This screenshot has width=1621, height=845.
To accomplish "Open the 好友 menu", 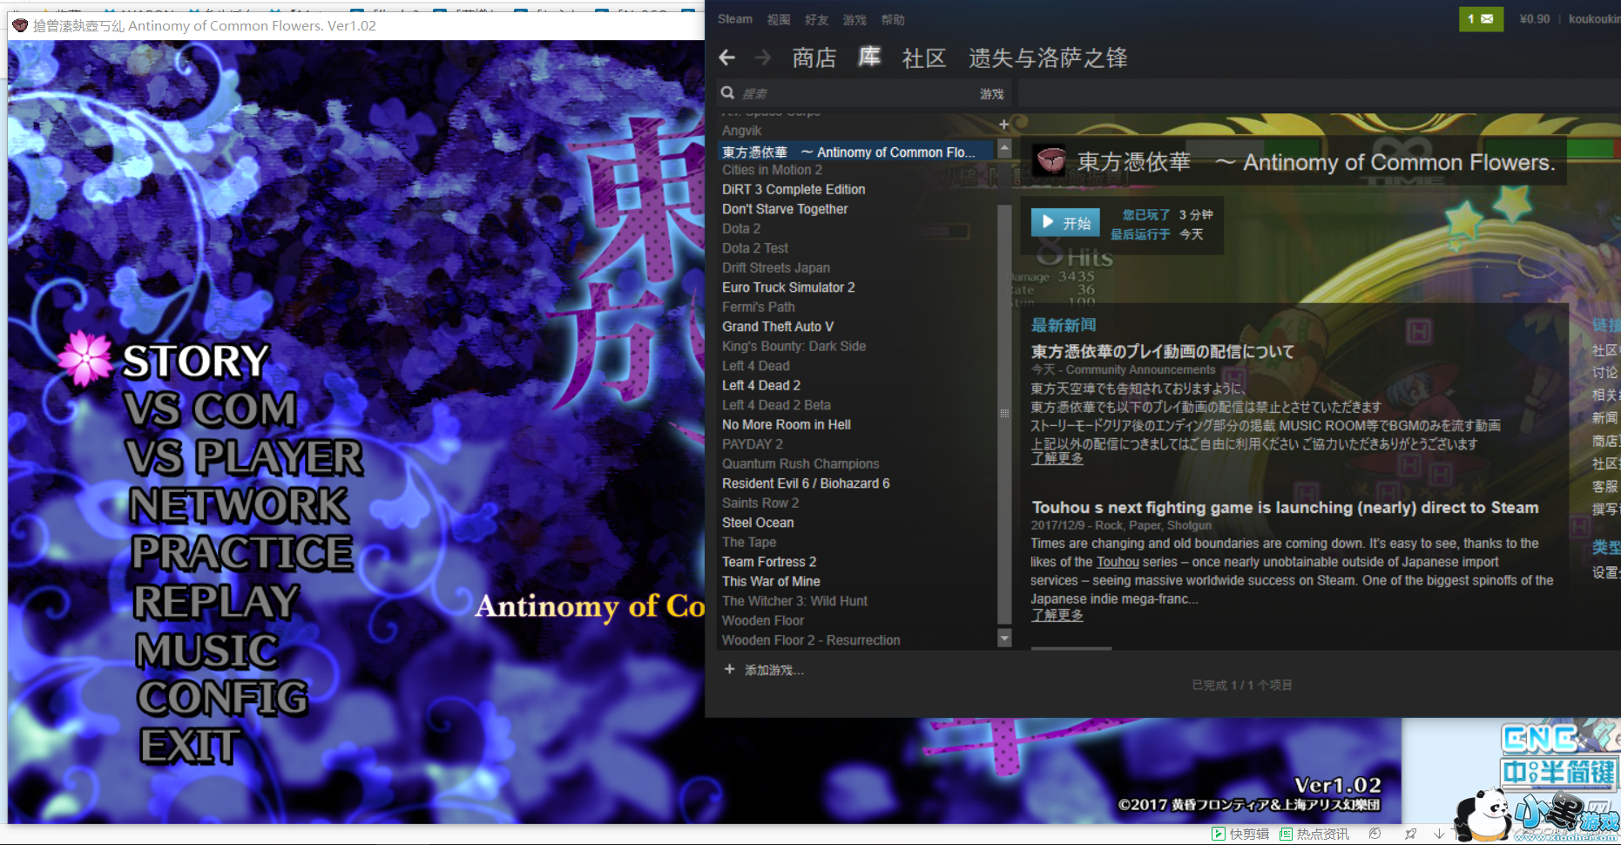I will (816, 19).
